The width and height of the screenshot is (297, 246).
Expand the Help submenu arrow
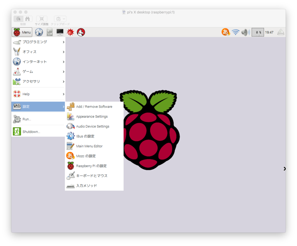[64, 94]
